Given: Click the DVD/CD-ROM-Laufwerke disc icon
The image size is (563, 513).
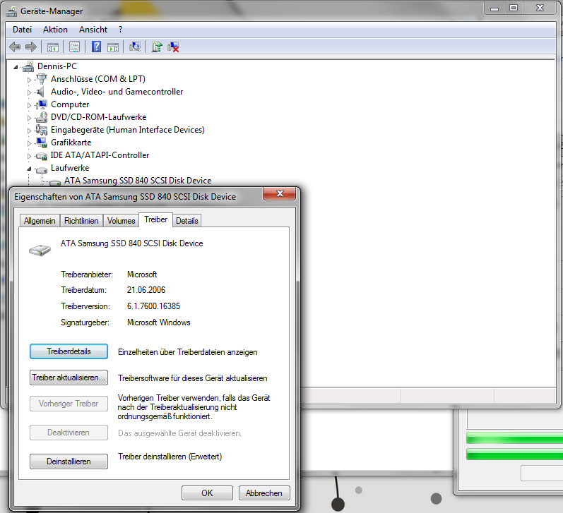Looking at the screenshot, I should tap(42, 117).
